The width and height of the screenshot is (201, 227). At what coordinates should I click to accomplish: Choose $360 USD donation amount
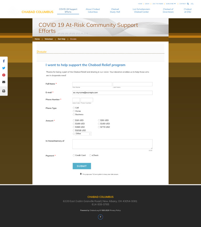(x=74, y=127)
